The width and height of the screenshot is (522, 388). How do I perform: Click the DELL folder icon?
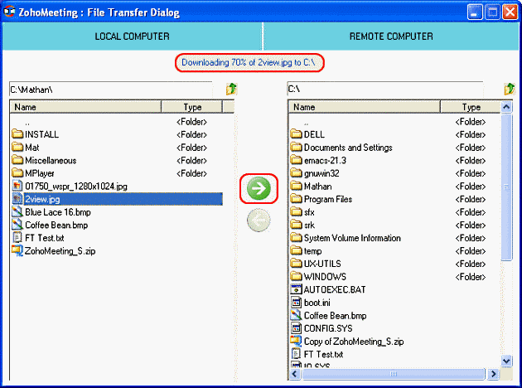tap(297, 134)
